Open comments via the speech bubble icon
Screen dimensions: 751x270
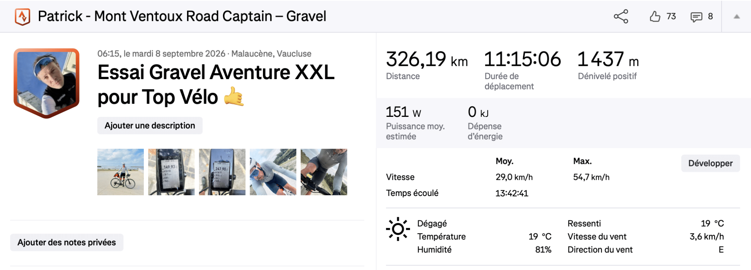[696, 17]
